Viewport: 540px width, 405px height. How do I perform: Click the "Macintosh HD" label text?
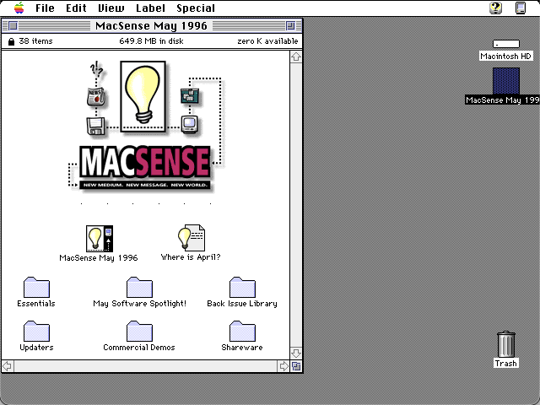506,57
